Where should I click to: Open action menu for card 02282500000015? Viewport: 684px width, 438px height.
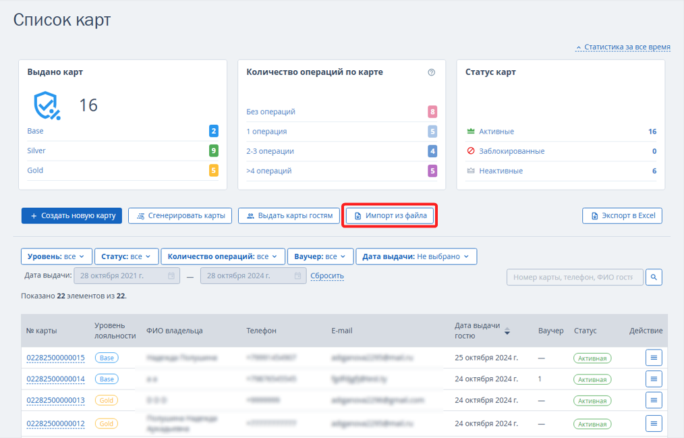click(654, 358)
